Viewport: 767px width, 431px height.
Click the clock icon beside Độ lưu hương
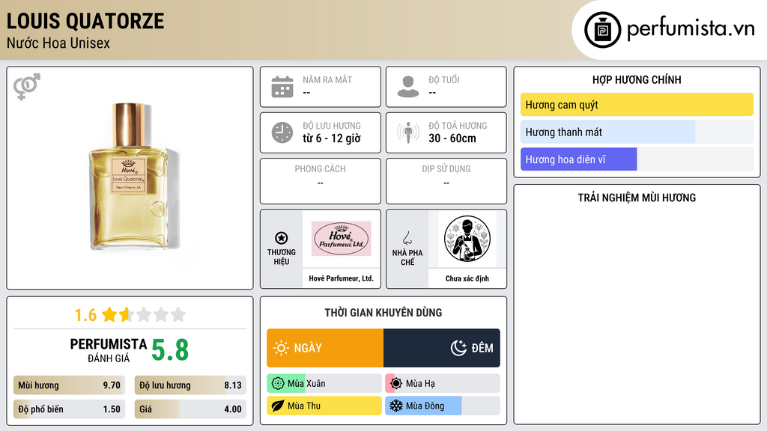point(282,132)
